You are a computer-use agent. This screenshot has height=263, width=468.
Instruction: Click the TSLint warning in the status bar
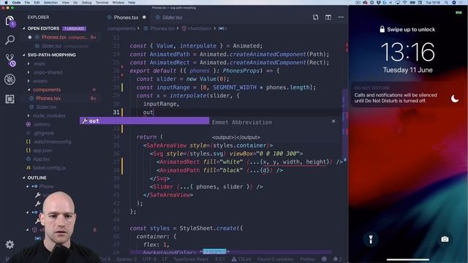pyautogui.click(x=241, y=259)
